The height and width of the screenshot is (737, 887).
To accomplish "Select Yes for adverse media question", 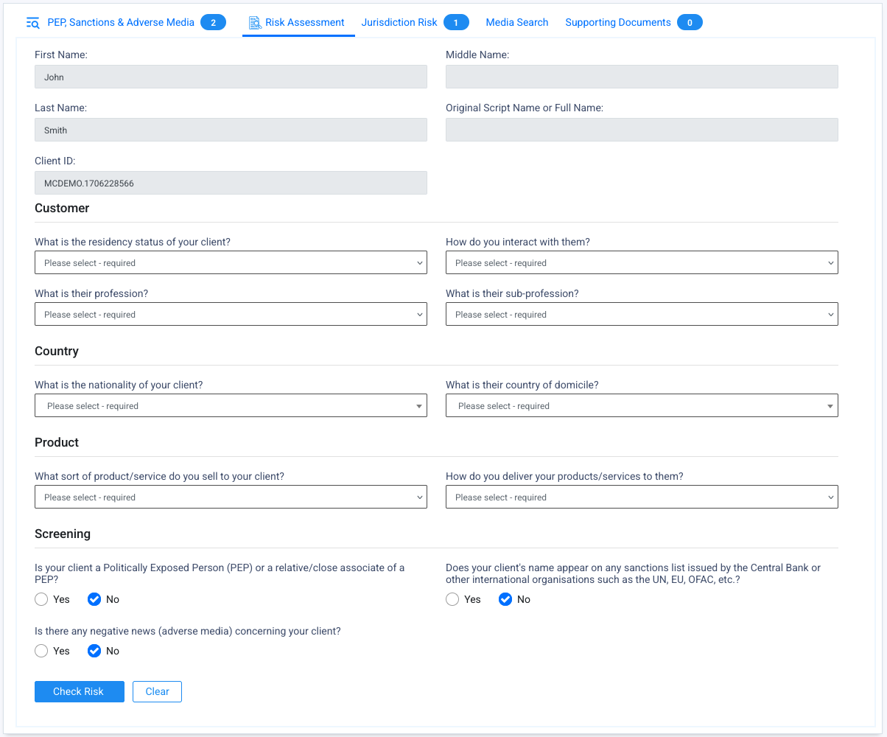I will click(41, 651).
